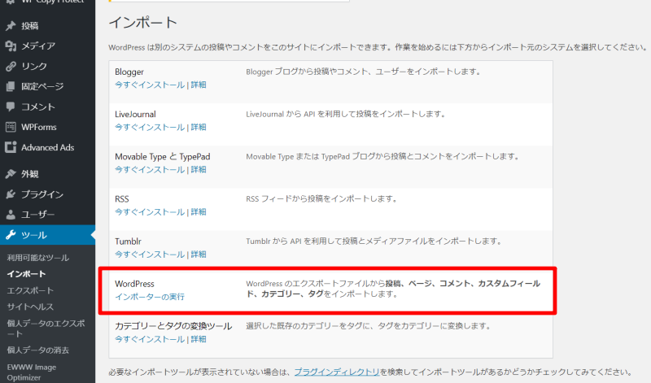Click 詳細 for Tumblr
The image size is (651, 383).
[x=199, y=254]
